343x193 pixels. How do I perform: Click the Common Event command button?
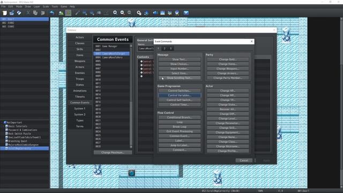(x=180, y=136)
